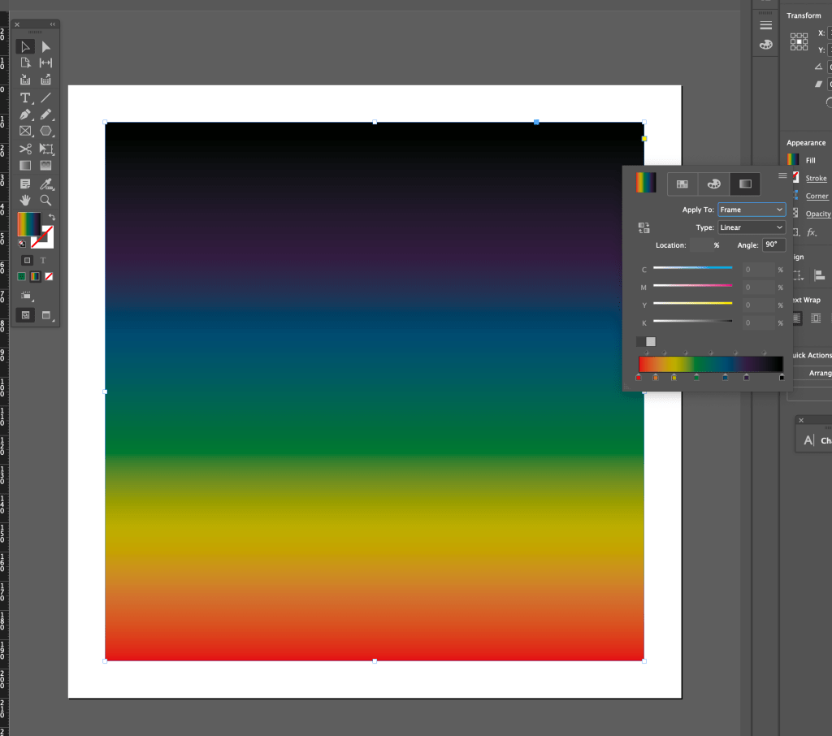Toggle formatting affects text in toolbox
This screenshot has height=736, width=832.
[43, 260]
